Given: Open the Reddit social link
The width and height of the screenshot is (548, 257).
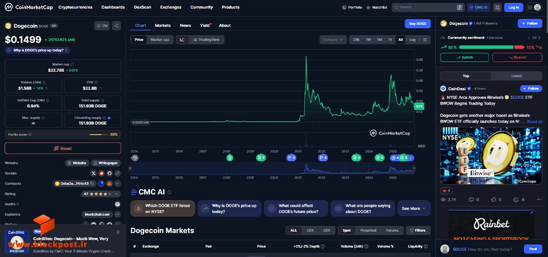Looking at the screenshot, I should (x=101, y=173).
